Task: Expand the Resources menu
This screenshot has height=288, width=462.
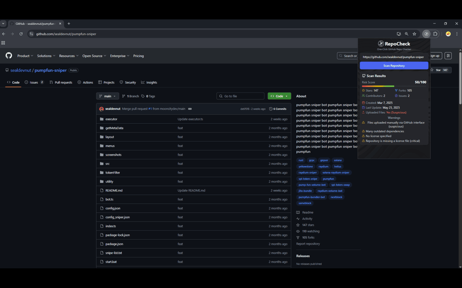Action: point(69,56)
